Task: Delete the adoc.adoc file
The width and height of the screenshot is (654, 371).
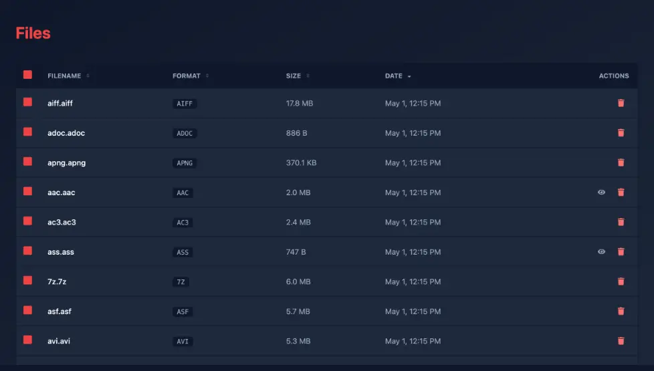Action: coord(621,132)
